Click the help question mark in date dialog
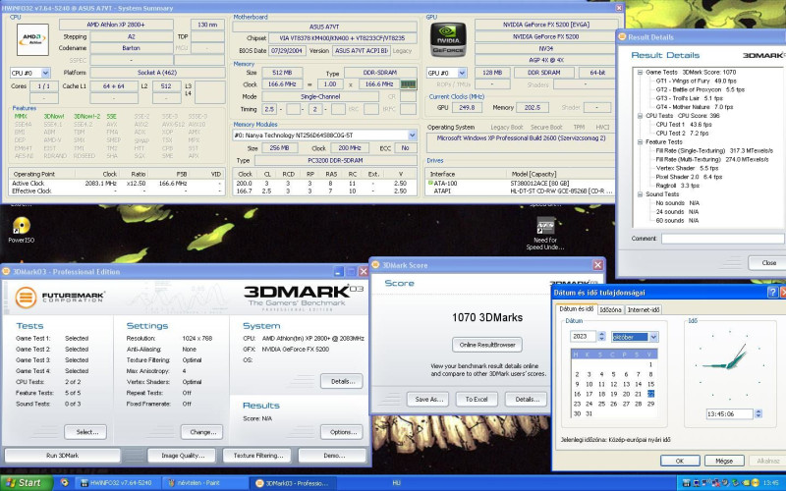 click(x=772, y=293)
